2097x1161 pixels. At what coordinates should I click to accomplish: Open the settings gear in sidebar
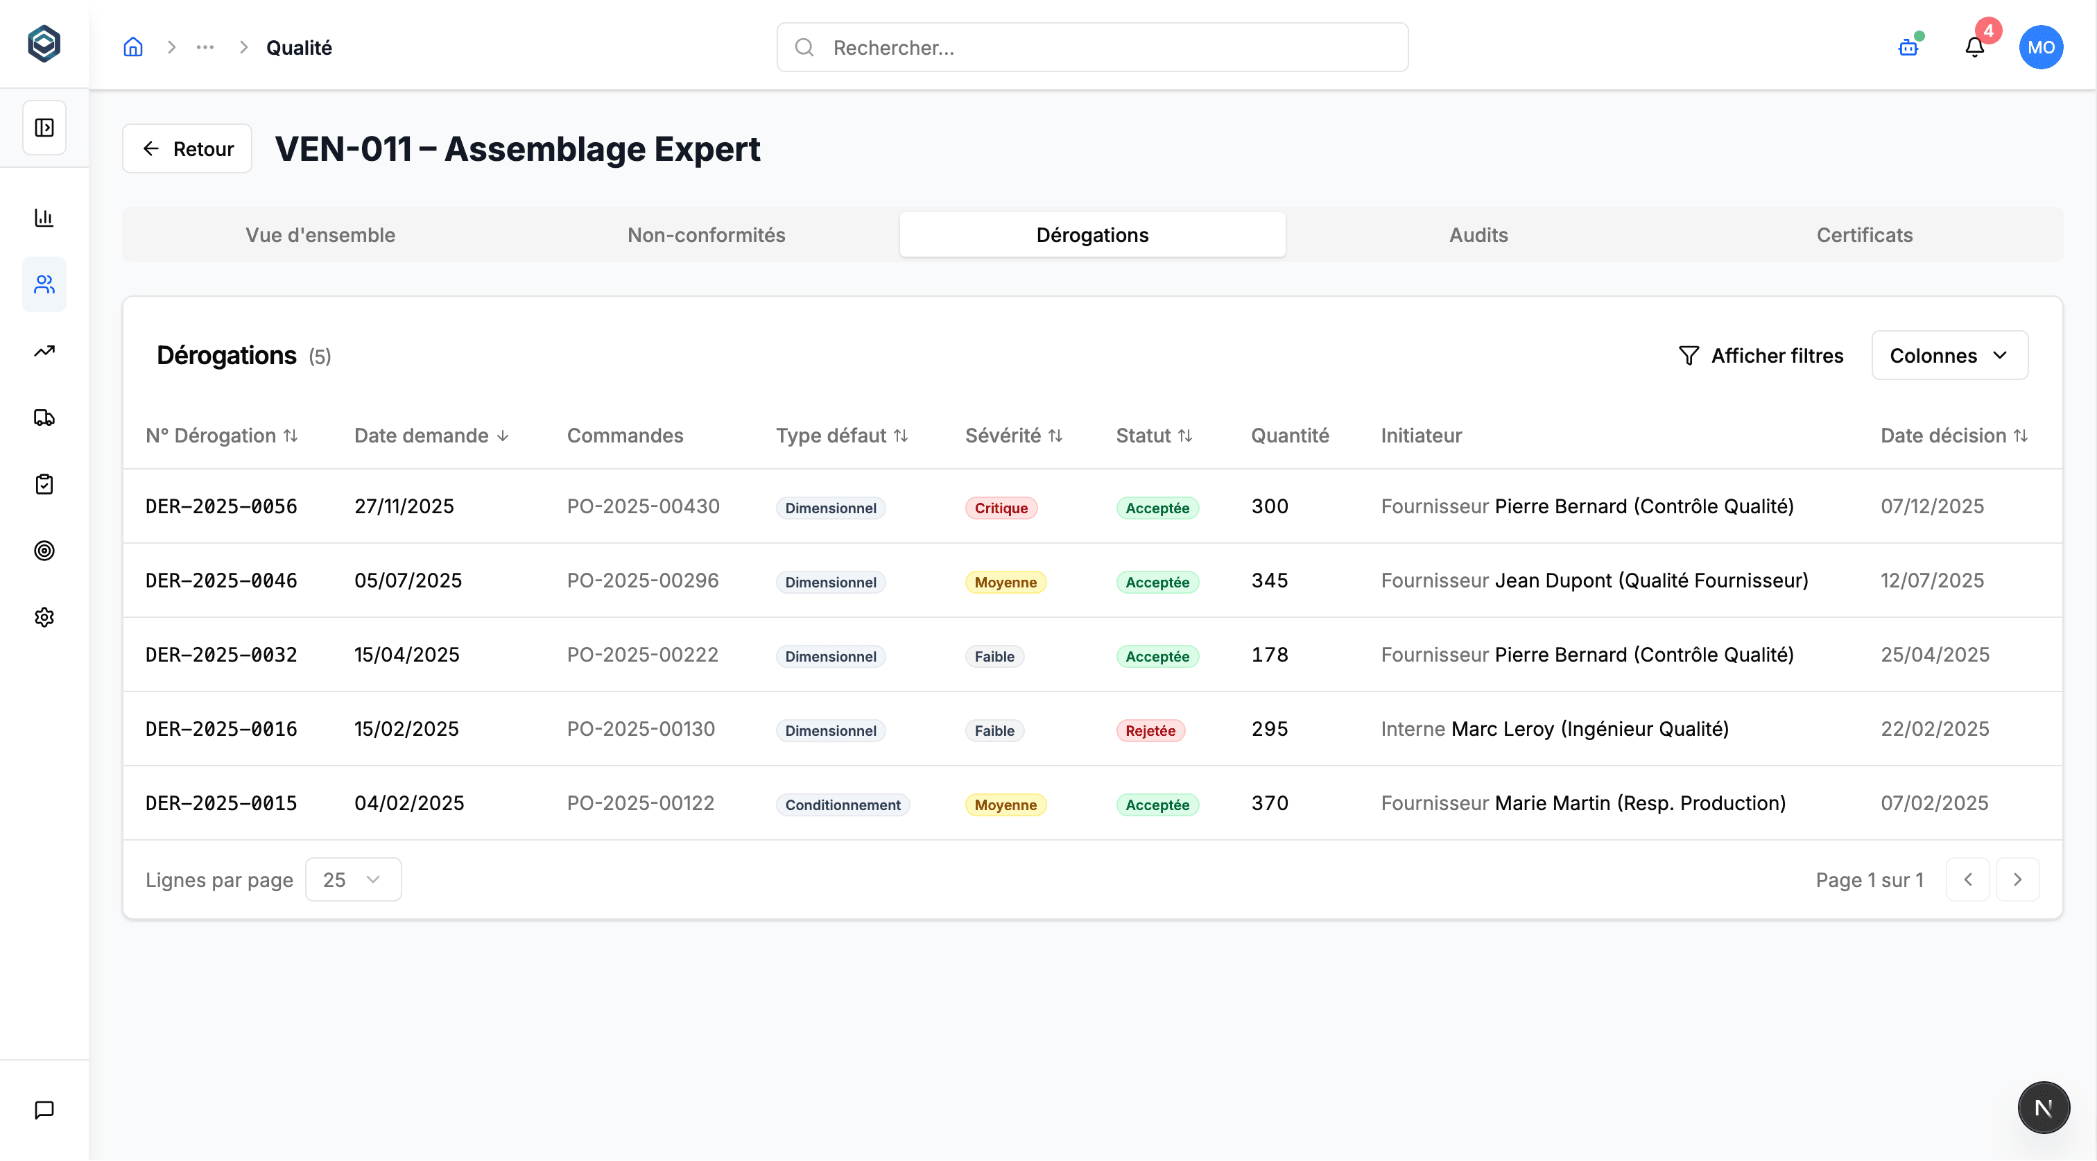(x=44, y=617)
